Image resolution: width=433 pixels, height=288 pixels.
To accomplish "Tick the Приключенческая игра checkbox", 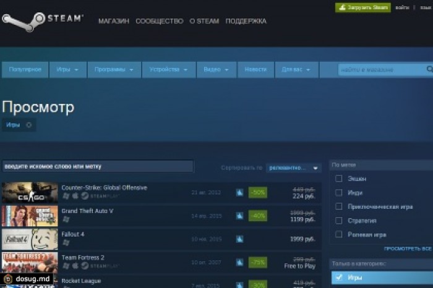I will point(338,206).
